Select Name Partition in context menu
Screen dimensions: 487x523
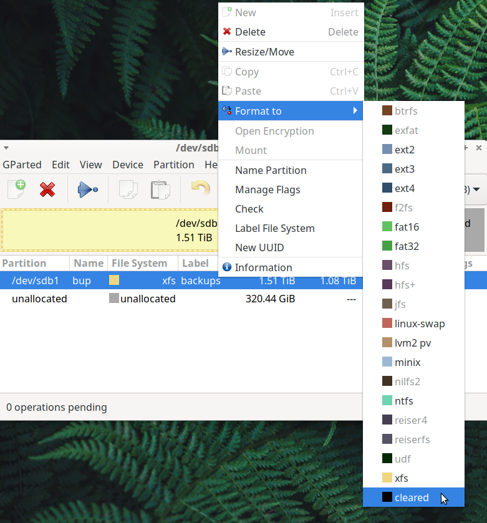[291, 170]
